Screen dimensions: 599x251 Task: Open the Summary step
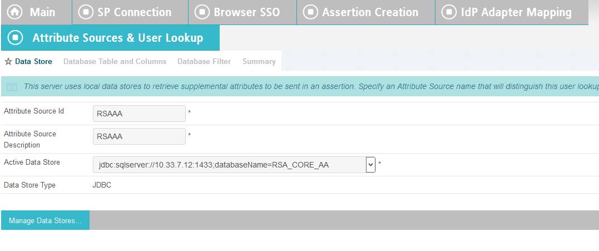(x=259, y=62)
